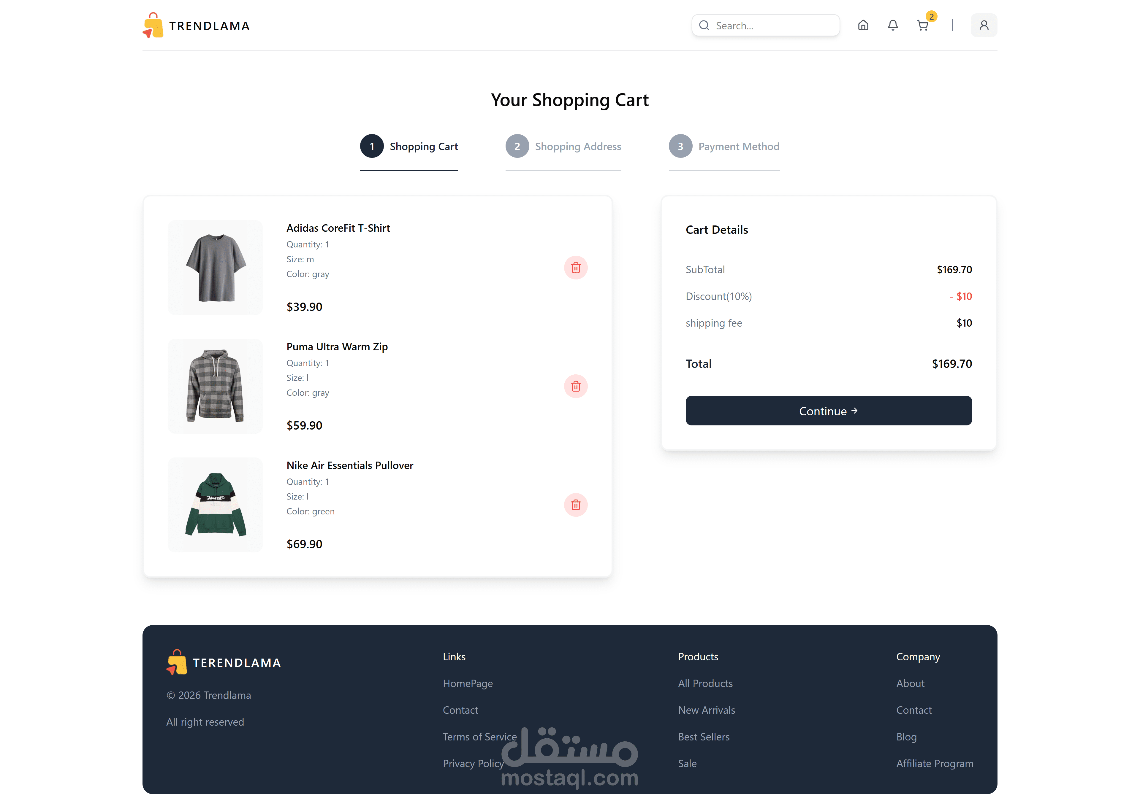
Task: Open the gray T-shirt product thumbnail
Action: (215, 268)
